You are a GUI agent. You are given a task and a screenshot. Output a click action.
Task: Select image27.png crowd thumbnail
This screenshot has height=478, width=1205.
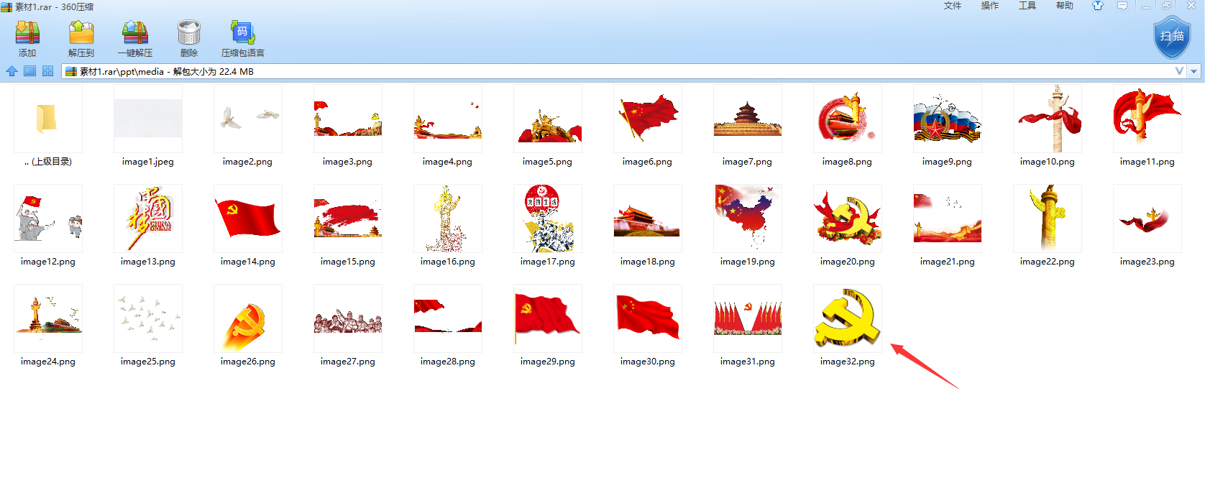click(x=348, y=318)
